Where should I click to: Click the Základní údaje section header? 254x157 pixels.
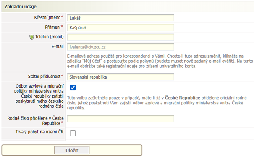tap(21, 7)
